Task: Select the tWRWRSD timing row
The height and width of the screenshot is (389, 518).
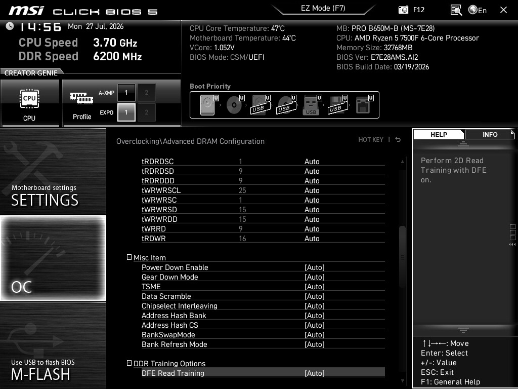Action: pos(263,209)
